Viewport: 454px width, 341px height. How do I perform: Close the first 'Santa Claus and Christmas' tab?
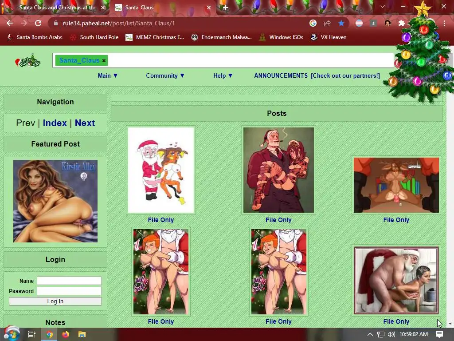click(x=103, y=8)
